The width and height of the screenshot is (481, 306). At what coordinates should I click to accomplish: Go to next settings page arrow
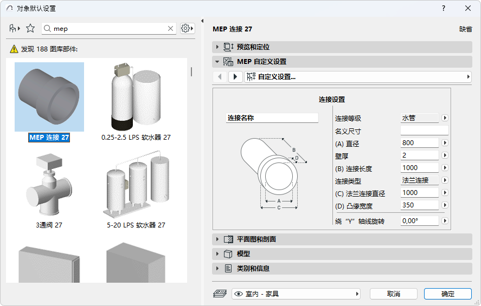[x=235, y=76]
